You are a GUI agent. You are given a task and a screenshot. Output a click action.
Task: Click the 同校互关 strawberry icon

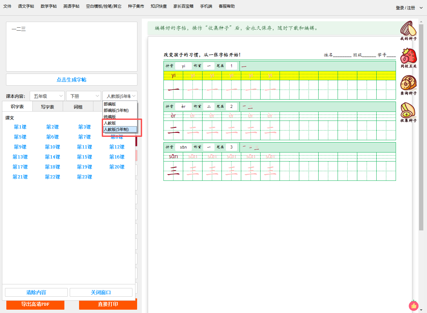(408, 56)
